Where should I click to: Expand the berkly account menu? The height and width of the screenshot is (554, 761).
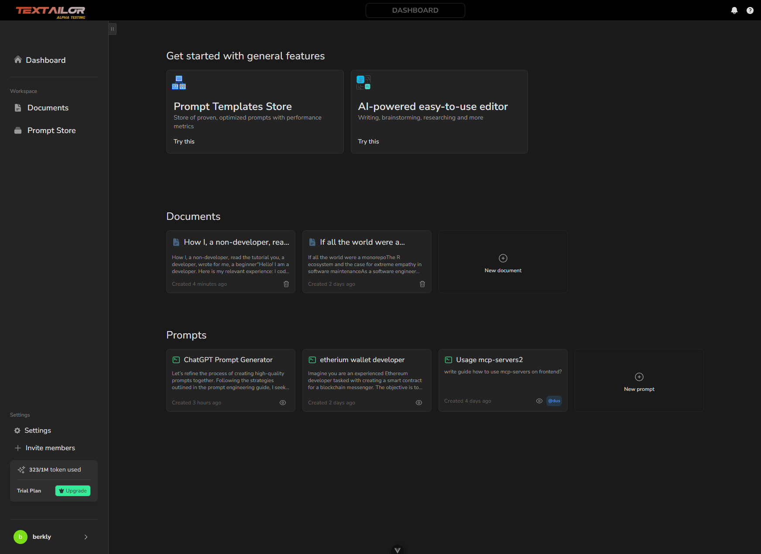coord(86,537)
